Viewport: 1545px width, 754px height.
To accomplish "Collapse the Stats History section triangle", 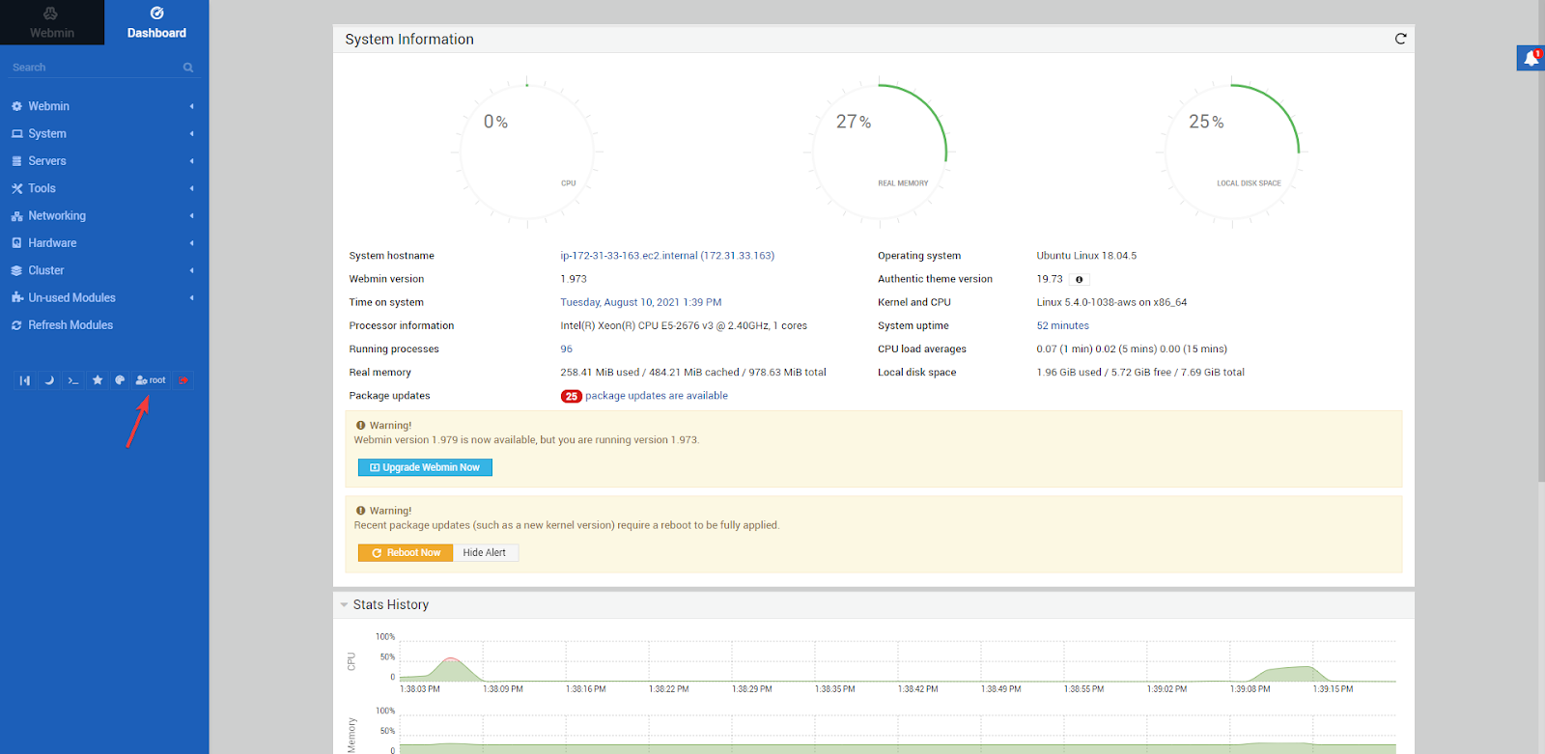I will 344,605.
